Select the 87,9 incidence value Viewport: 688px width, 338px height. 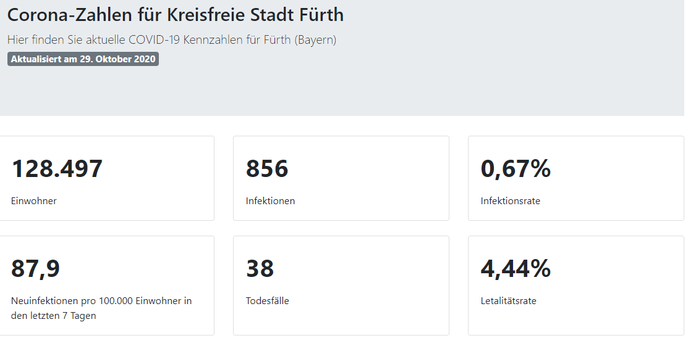click(x=36, y=268)
